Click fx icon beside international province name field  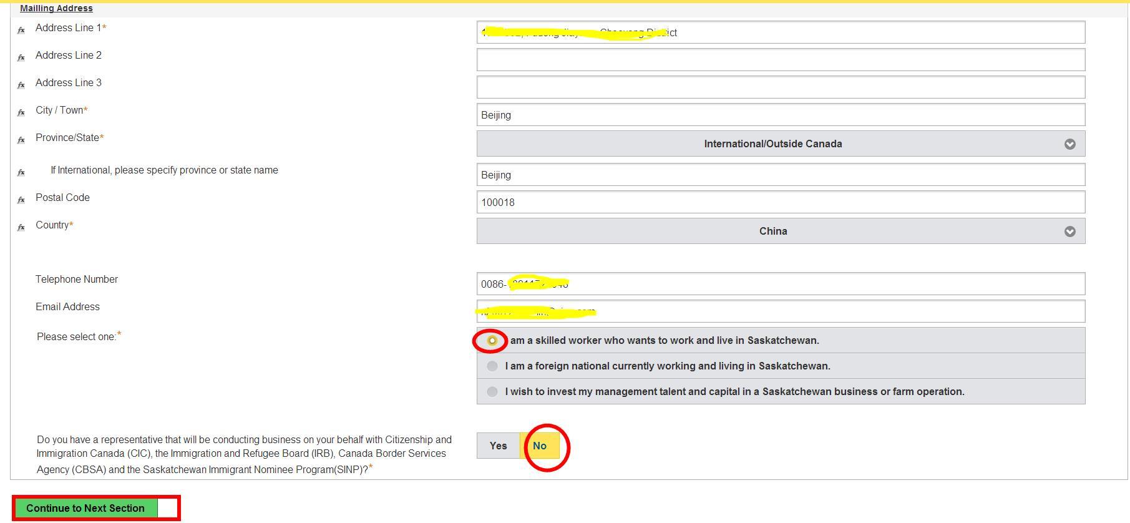click(21, 172)
